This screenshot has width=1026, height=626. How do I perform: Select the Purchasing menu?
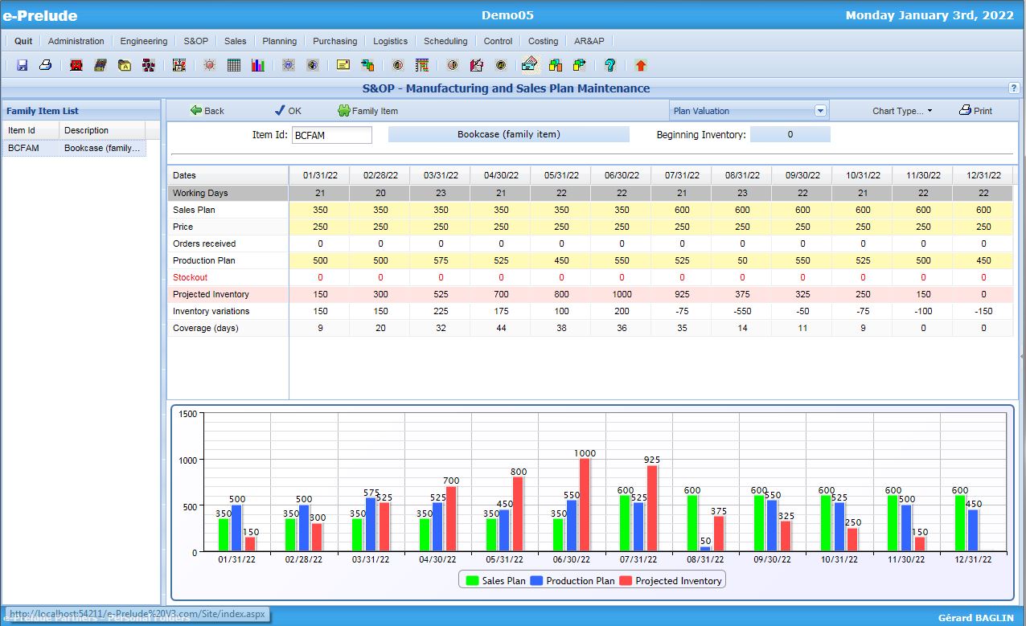334,41
